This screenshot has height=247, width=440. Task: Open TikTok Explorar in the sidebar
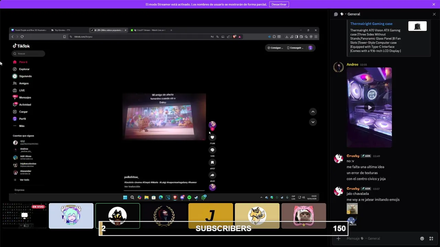21,69
